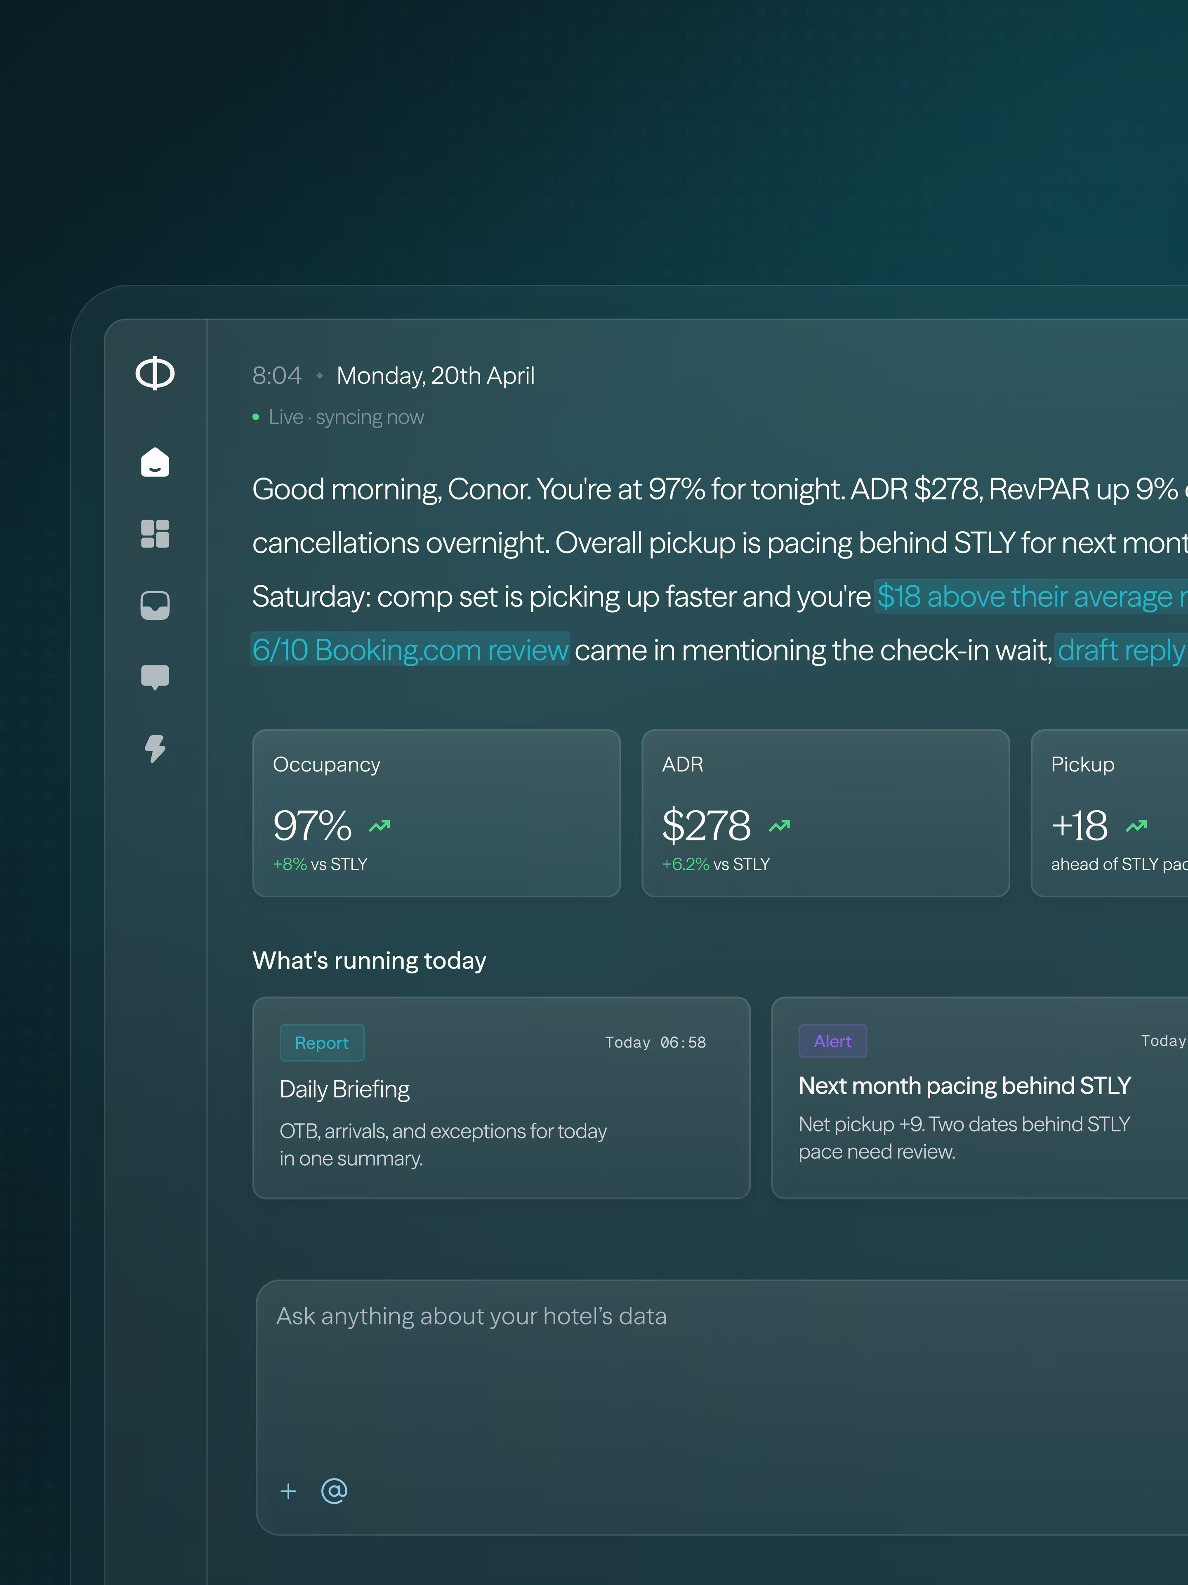Click the +8% vs STLY text
This screenshot has height=1585, width=1188.
(x=319, y=864)
